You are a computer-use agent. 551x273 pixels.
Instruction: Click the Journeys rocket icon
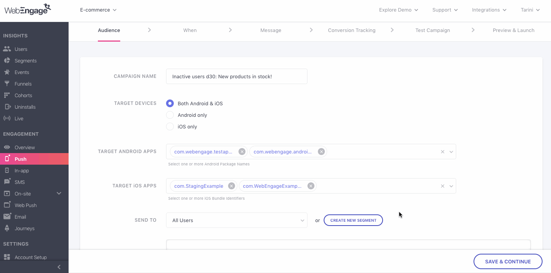point(7,228)
